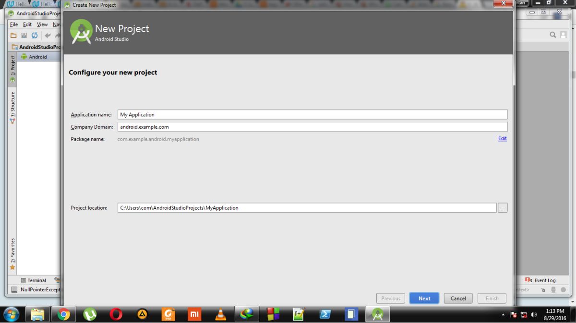Open colorful squares app on taskbar
Image resolution: width=576 pixels, height=323 pixels.
pyautogui.click(x=273, y=314)
